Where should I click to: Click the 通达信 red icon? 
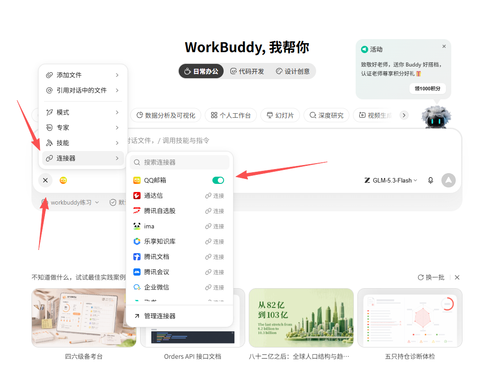tap(137, 196)
